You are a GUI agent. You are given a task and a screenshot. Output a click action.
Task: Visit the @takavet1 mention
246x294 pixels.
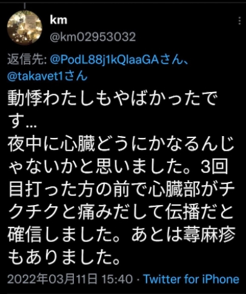tap(36, 76)
